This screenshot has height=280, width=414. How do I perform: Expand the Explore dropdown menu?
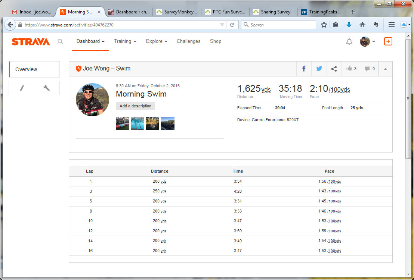tap(157, 41)
